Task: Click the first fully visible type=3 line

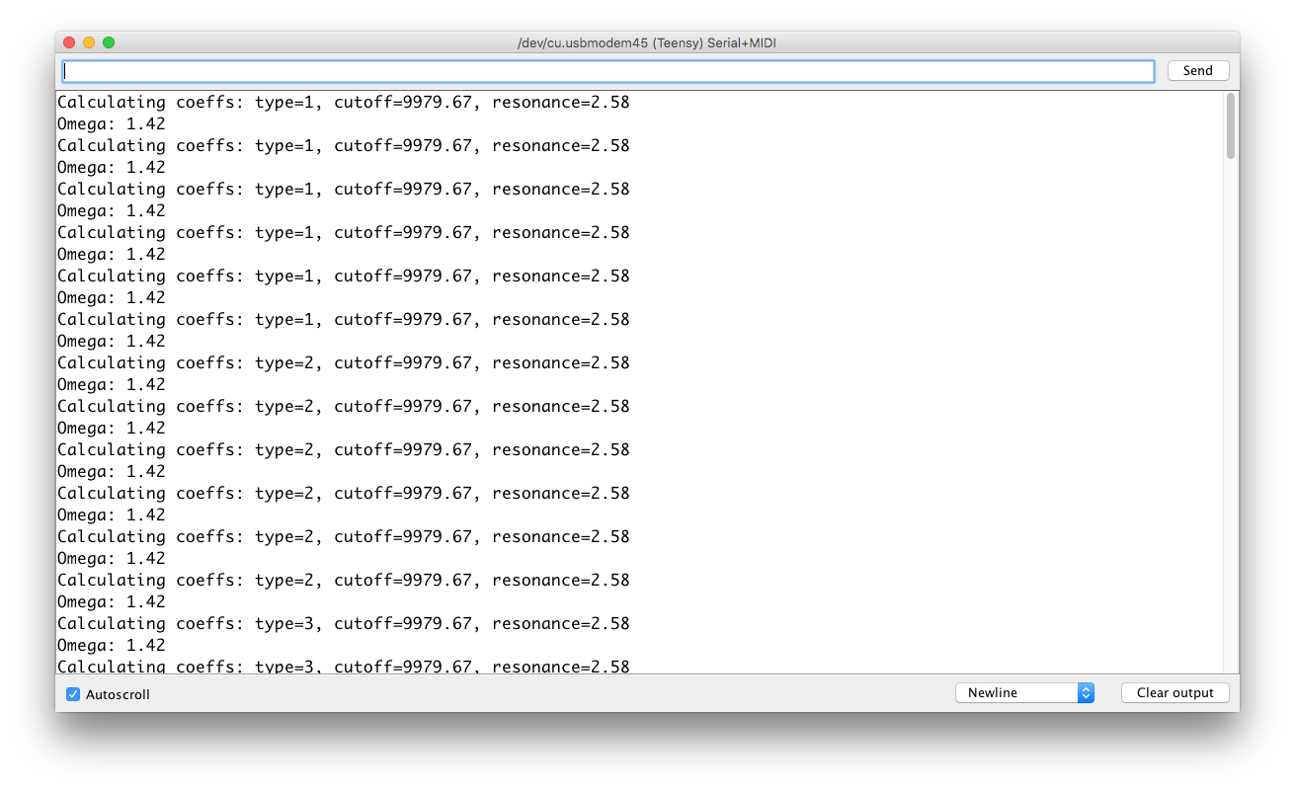Action: click(x=343, y=624)
